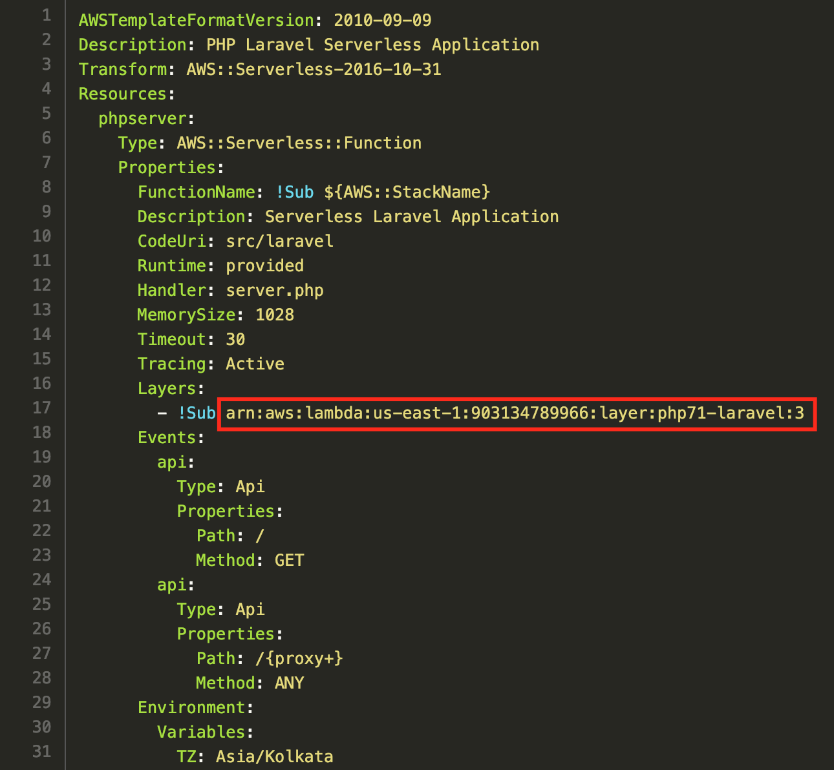Viewport: 834px width, 770px height.
Task: Click the Tracing key
Action: pyautogui.click(x=172, y=364)
